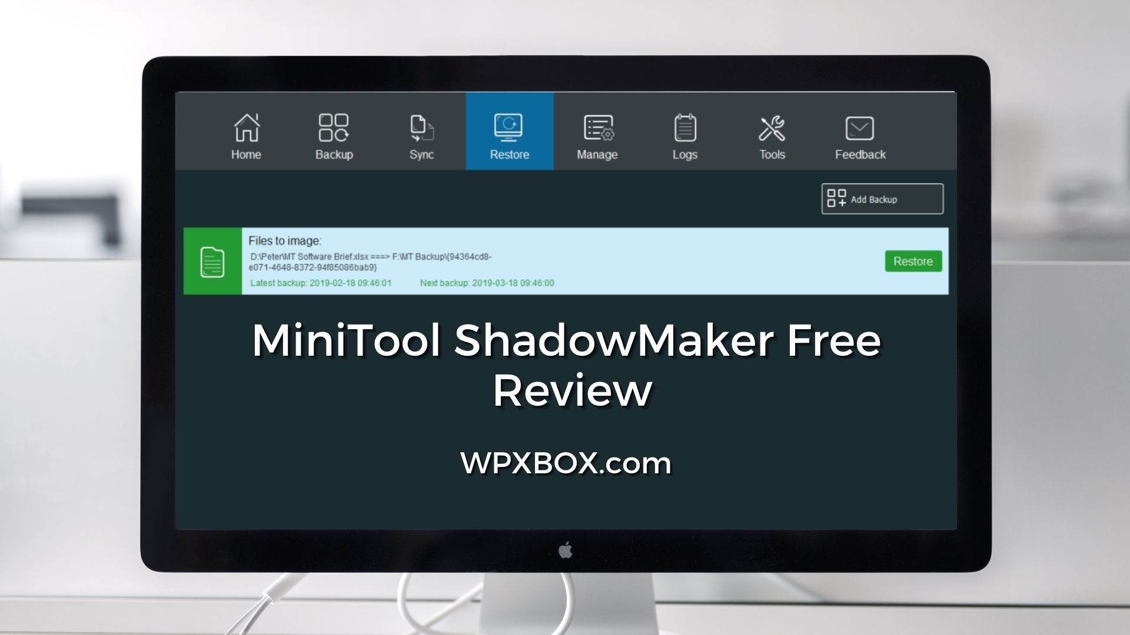Click the Restore button for backup
This screenshot has width=1130, height=635.
pos(913,261)
